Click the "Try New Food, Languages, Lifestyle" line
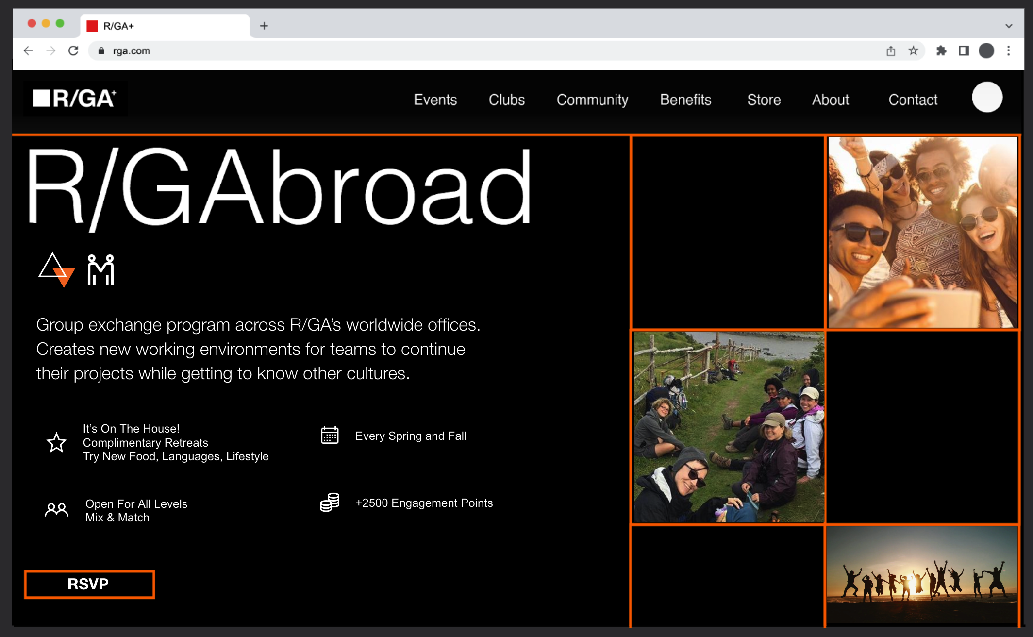 click(176, 456)
